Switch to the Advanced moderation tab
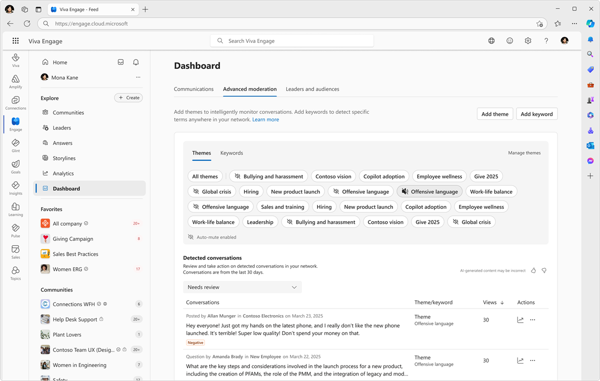Image resolution: width=600 pixels, height=381 pixels. tap(249, 89)
